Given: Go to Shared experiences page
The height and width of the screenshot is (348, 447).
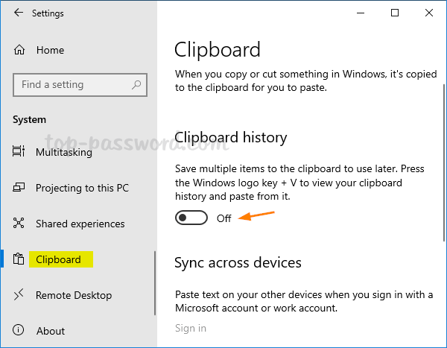Looking at the screenshot, I should click(x=80, y=224).
